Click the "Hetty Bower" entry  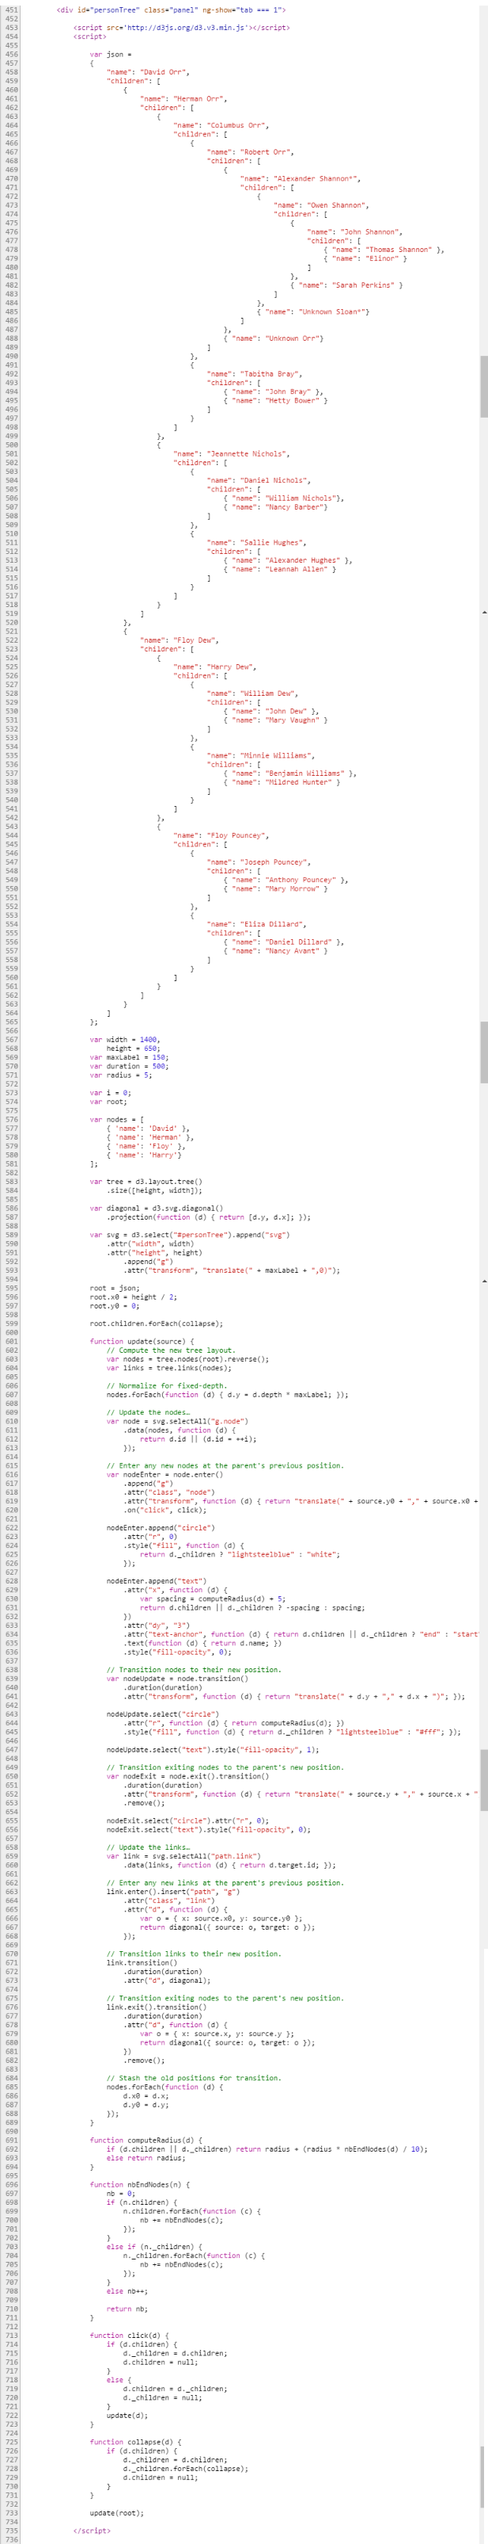coord(276,401)
